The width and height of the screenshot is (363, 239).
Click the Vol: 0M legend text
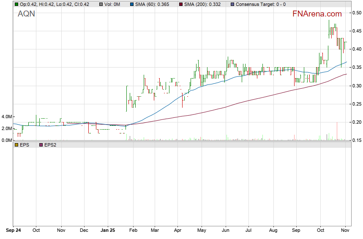click(x=112, y=4)
